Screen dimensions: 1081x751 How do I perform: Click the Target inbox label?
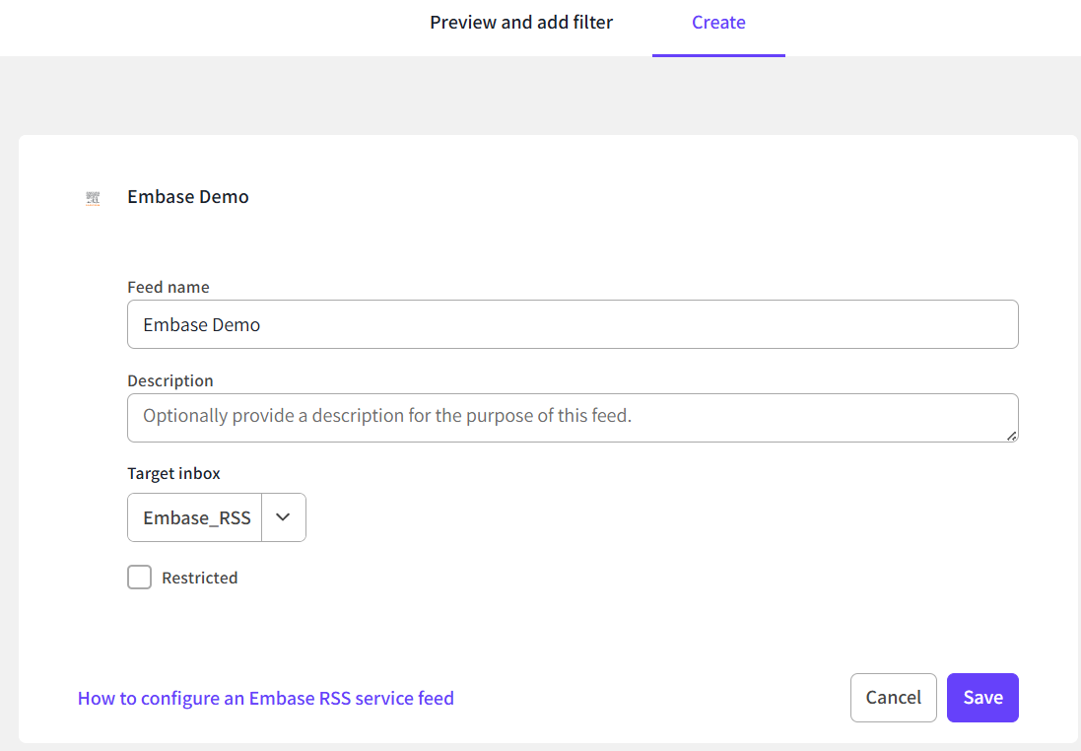tap(173, 473)
